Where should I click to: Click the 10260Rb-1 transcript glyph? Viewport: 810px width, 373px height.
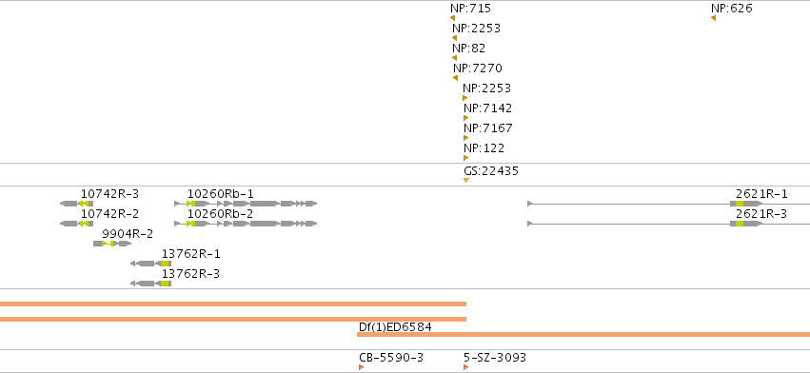point(246,204)
